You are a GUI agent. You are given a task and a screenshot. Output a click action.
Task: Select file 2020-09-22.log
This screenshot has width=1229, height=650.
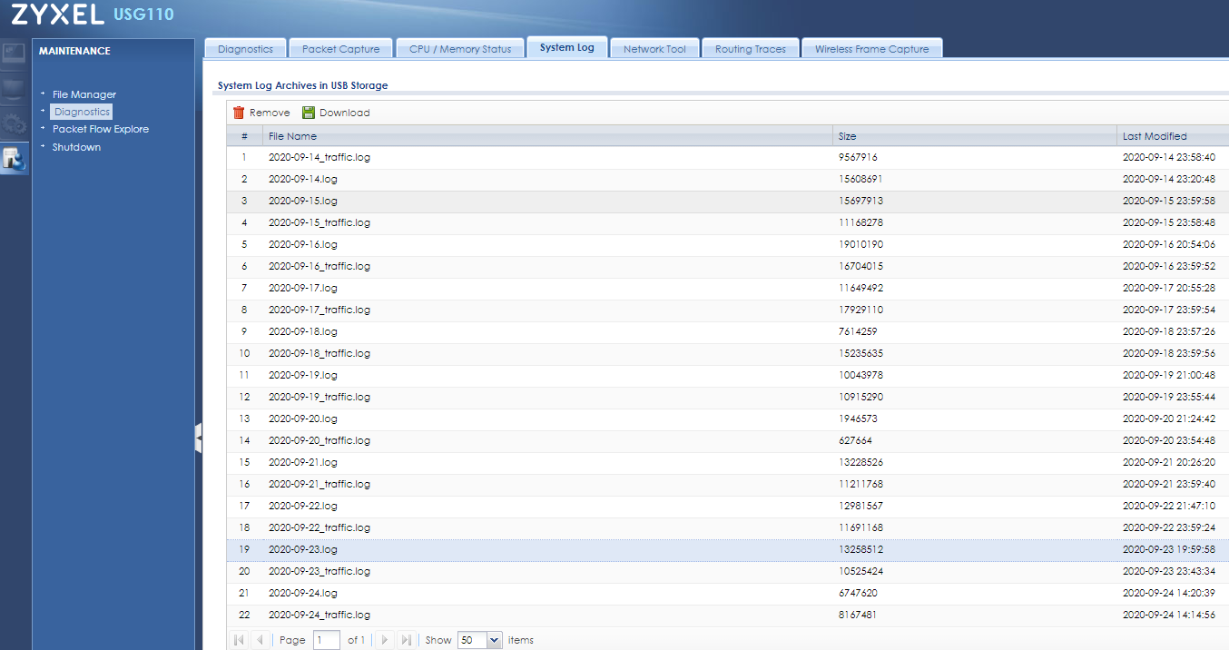click(x=303, y=506)
